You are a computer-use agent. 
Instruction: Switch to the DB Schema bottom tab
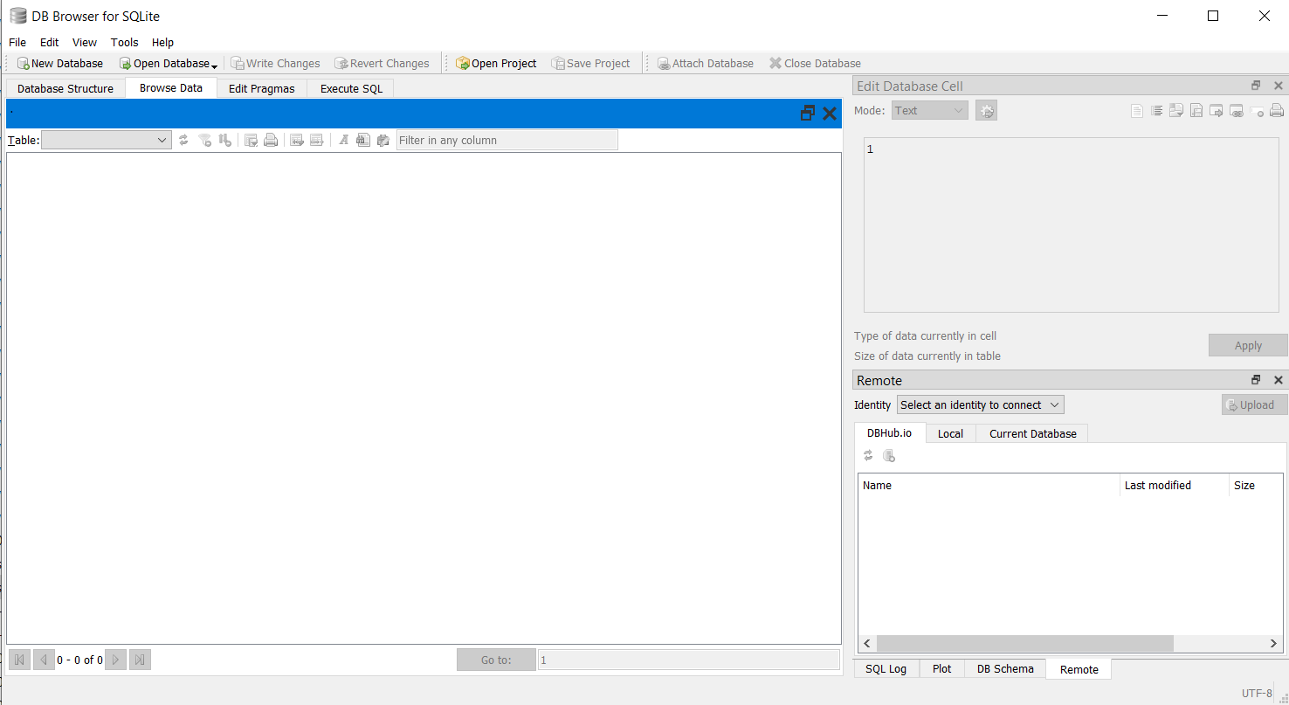[x=1005, y=668]
